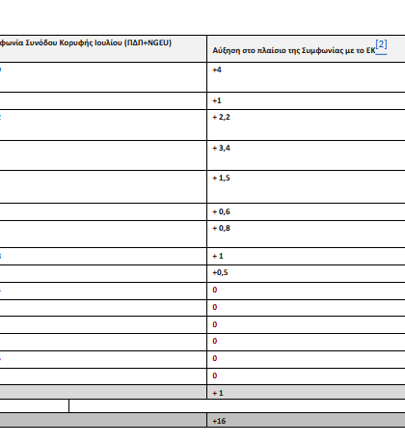Image resolution: width=405 pixels, height=445 pixels.
Task: Select the cell containing + 2,2
Action: pos(306,125)
